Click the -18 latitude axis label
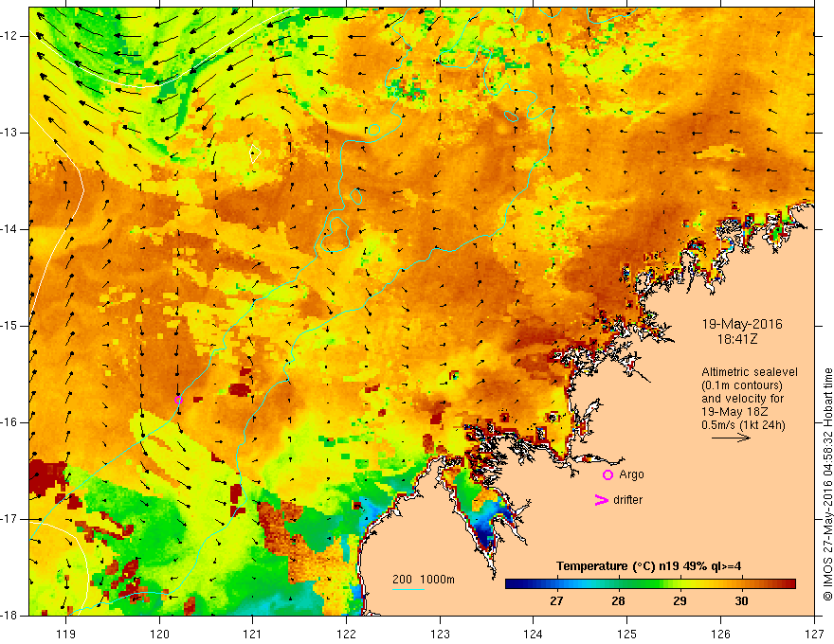Viewport: 834px width, 644px height. [9, 616]
